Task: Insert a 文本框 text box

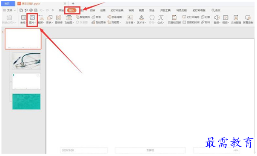Action: [130, 19]
